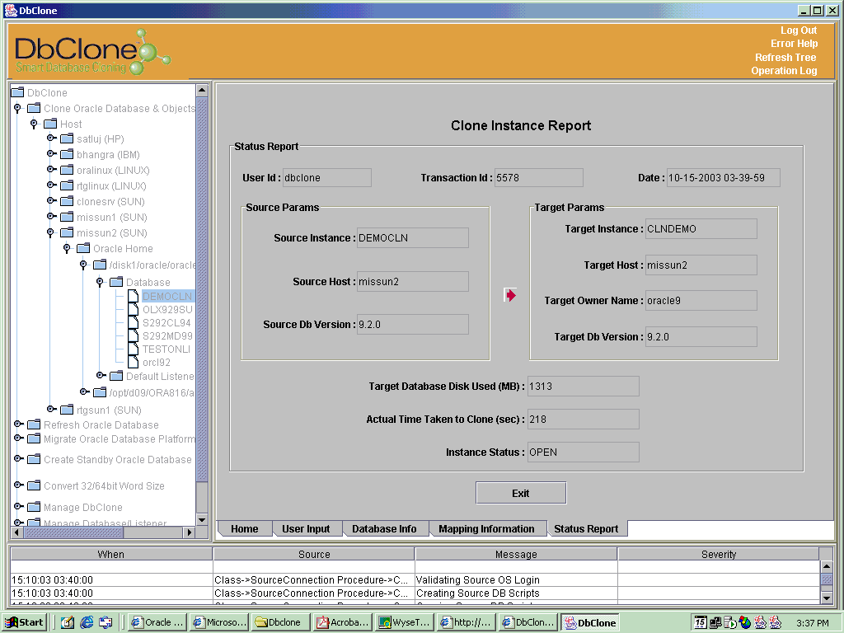
Task: Click the tree panel scroll-down arrow
Action: [x=203, y=519]
